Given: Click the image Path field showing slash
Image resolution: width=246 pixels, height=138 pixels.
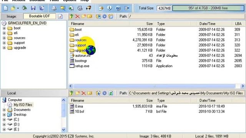Looking at the screenshot, I should (186, 16).
